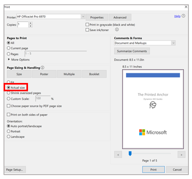Go to next preview page

coord(181,155)
